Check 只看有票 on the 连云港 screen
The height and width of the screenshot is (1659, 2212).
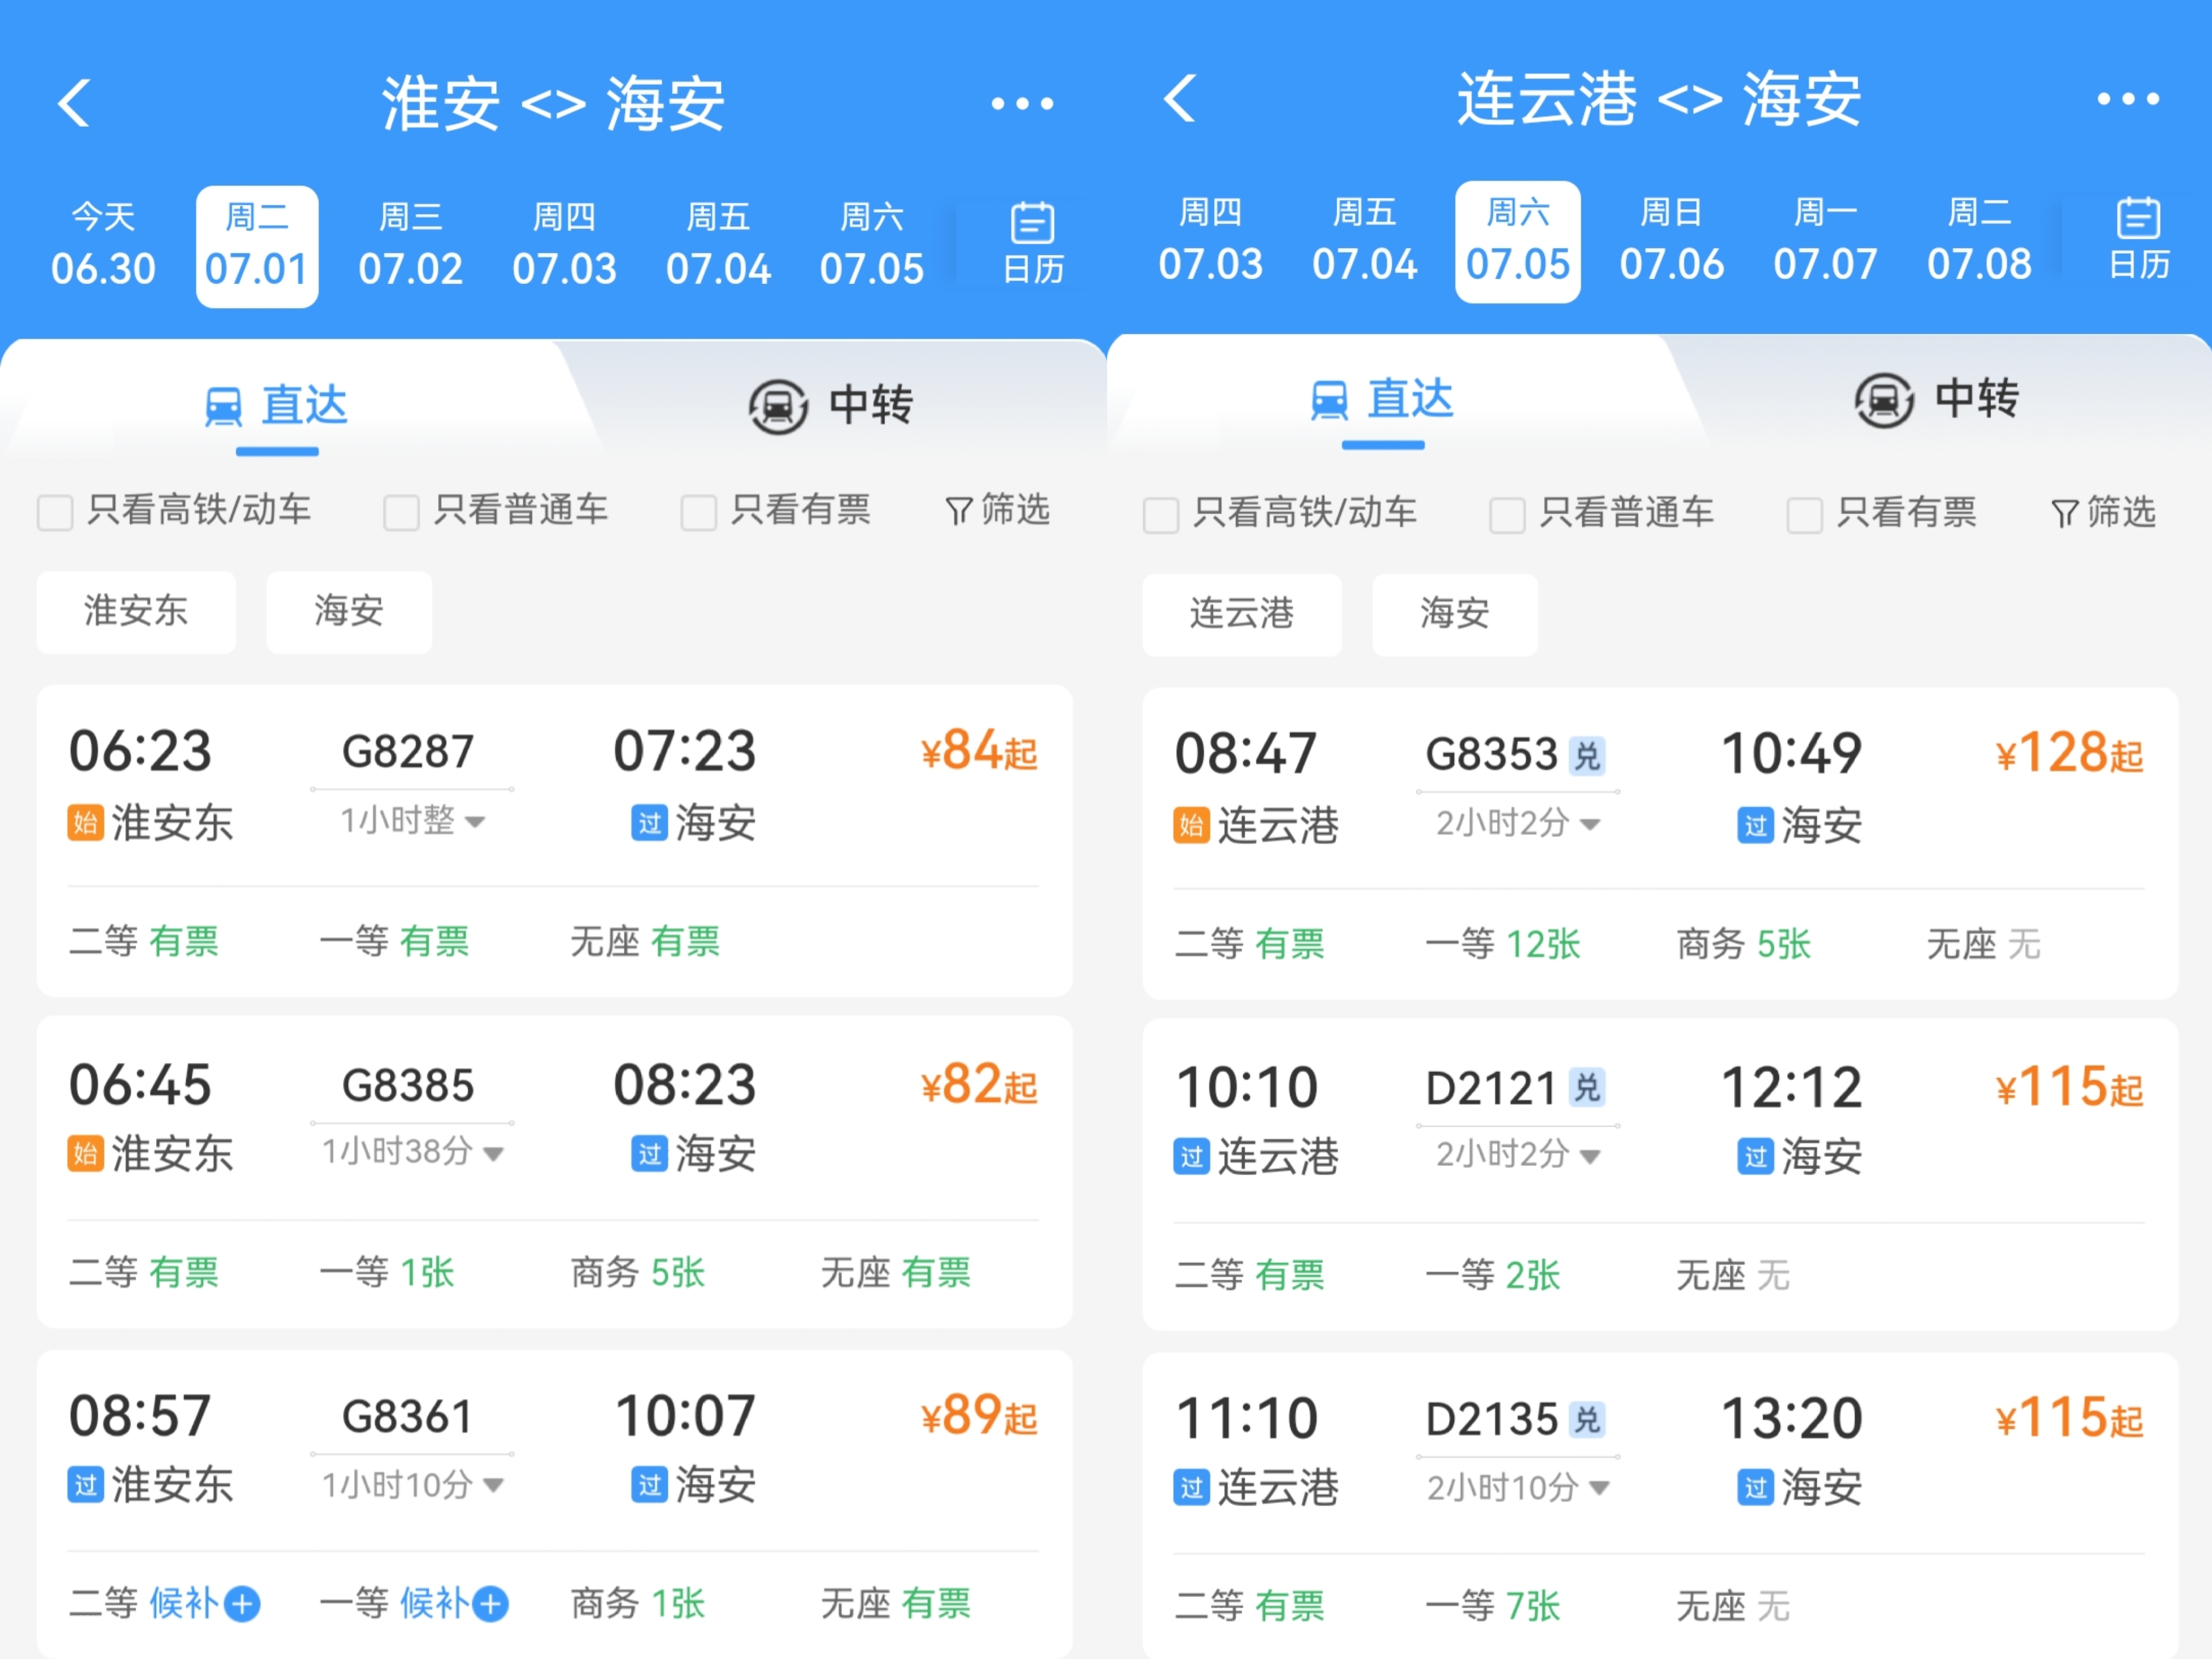pyautogui.click(x=1804, y=515)
